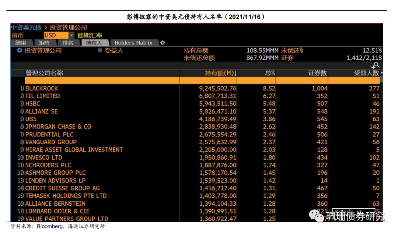Image resolution: width=398 pixels, height=234 pixels.
Task: Sort by the 总% column header
Action: [x=270, y=73]
